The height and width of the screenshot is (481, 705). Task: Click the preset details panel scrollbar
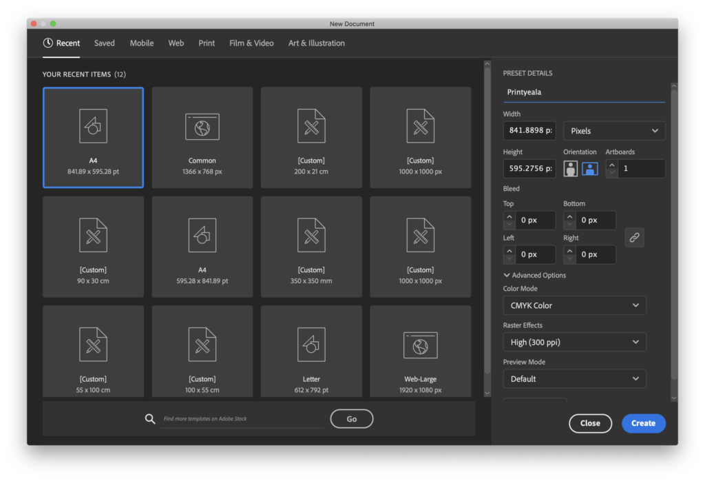[x=673, y=234]
